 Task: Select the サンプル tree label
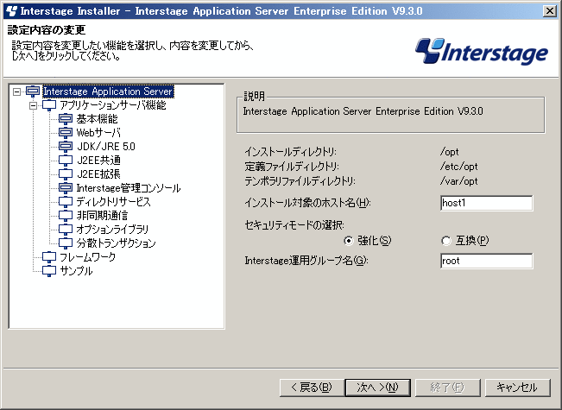pos(76,270)
